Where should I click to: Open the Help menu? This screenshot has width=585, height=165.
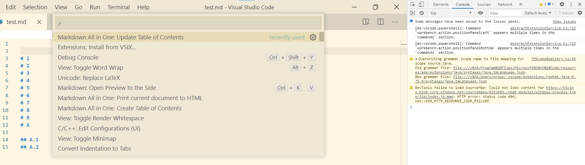[x=143, y=7]
